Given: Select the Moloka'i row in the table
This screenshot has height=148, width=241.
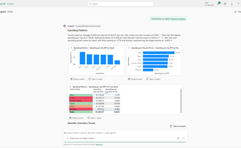Looking at the screenshot, I should click(x=95, y=109).
